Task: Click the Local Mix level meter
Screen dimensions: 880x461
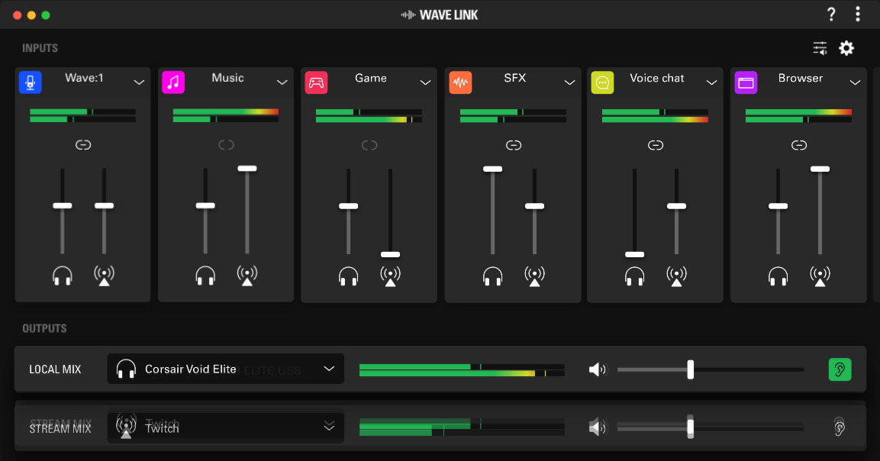Action: point(462,370)
